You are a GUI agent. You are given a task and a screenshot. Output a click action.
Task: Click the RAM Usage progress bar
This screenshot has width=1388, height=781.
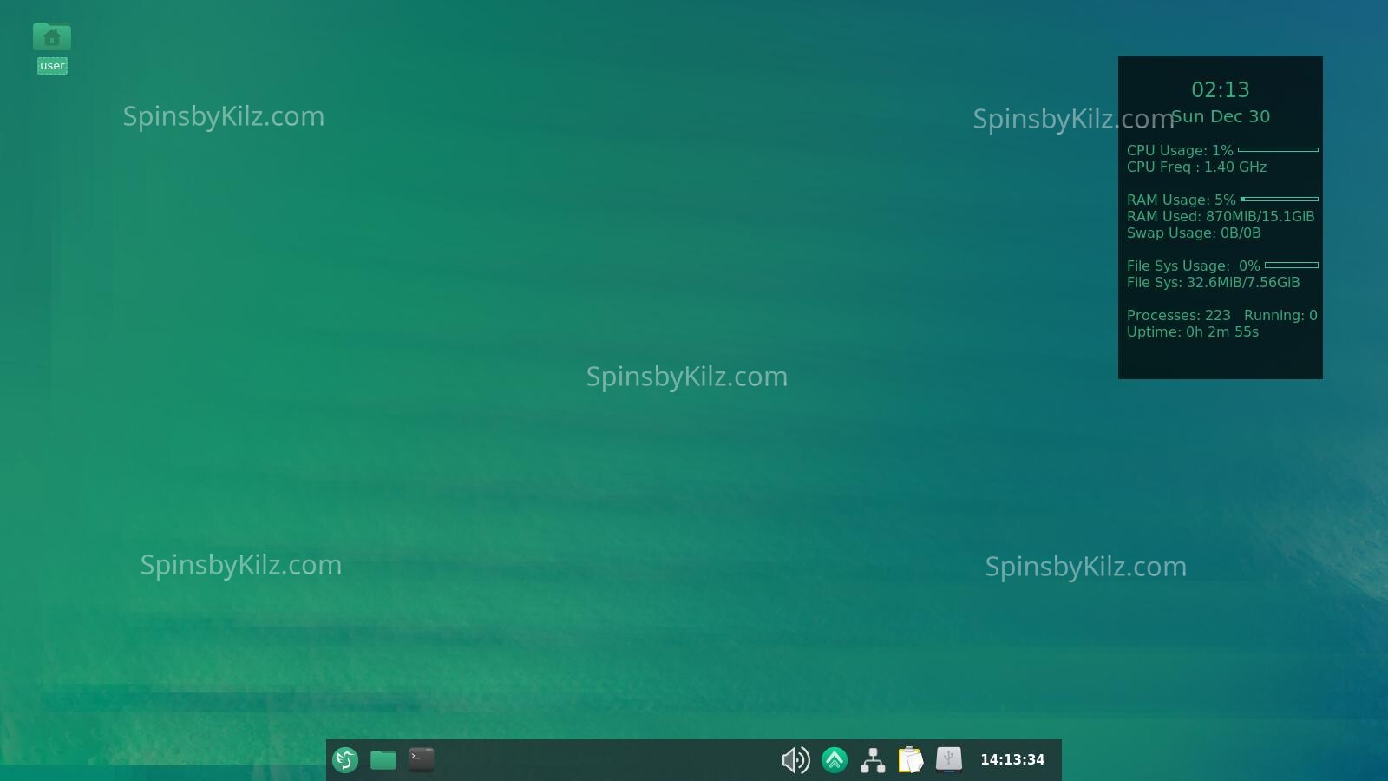(x=1280, y=200)
